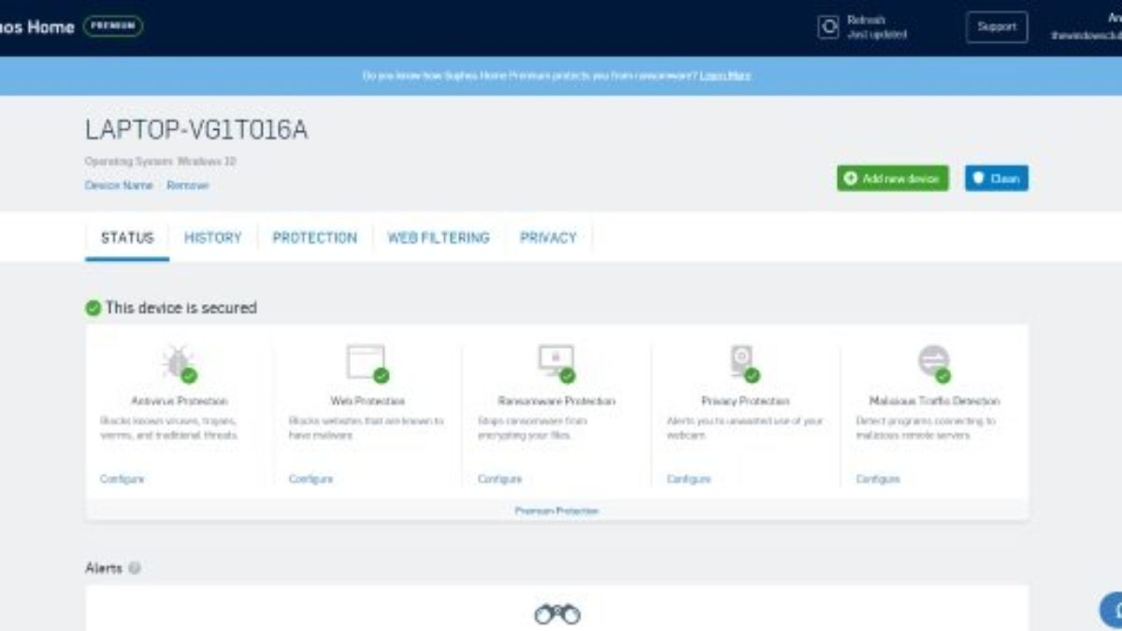Switch to the PROTECTION tab
This screenshot has height=631, width=1122.
tap(314, 237)
